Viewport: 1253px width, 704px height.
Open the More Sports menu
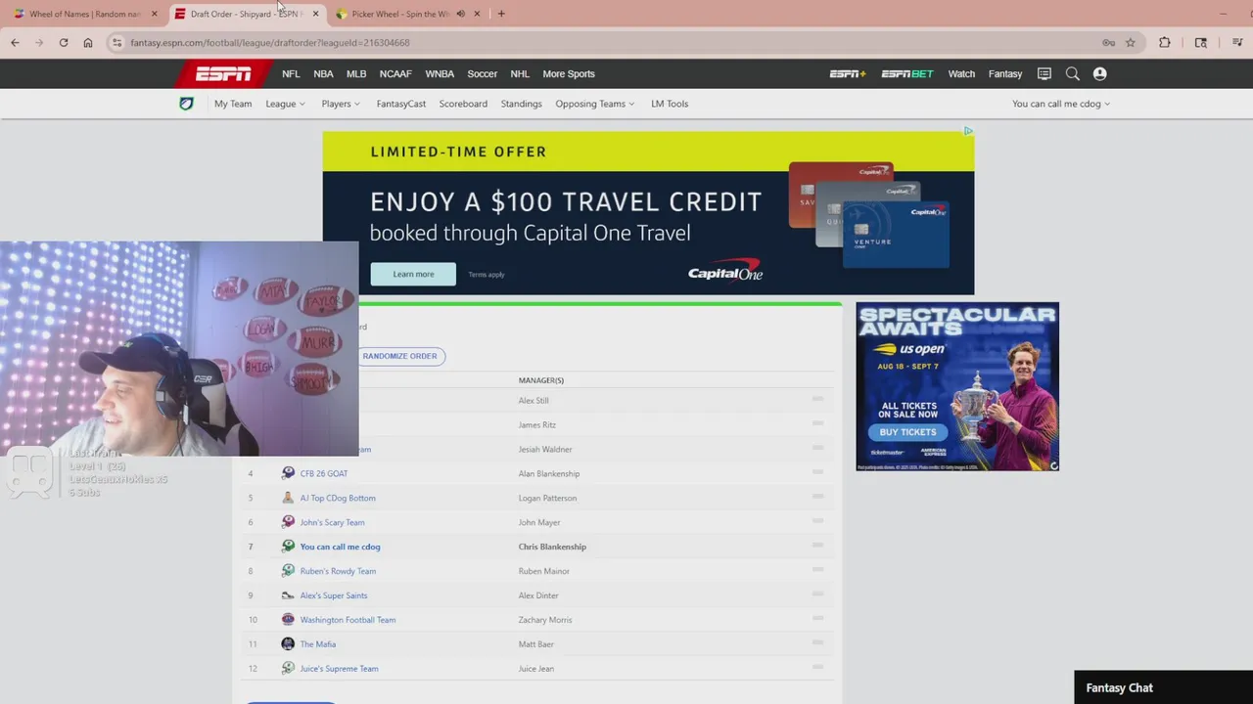[569, 73]
